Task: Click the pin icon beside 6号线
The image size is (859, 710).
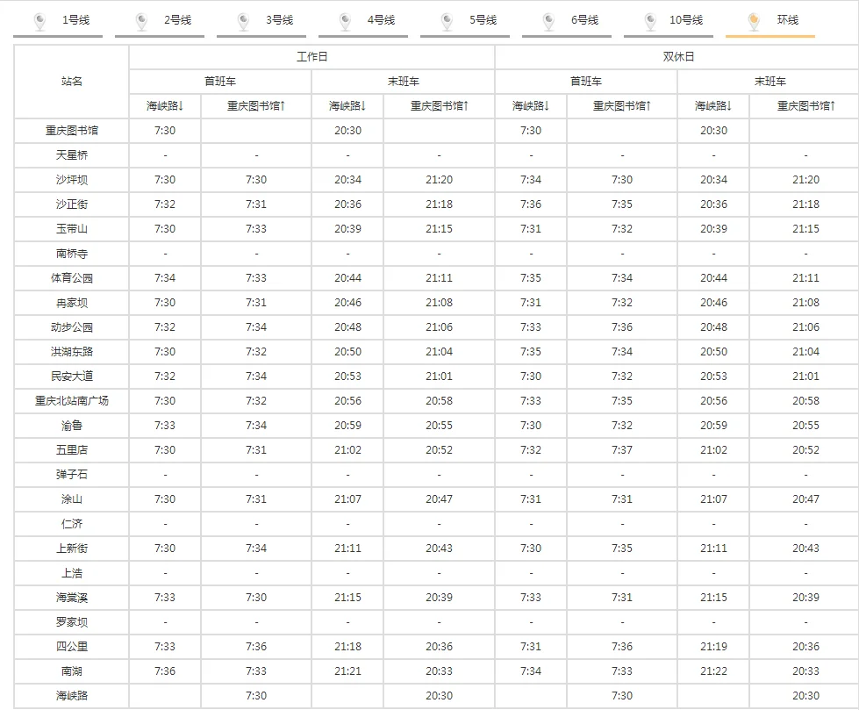Action: pos(549,21)
